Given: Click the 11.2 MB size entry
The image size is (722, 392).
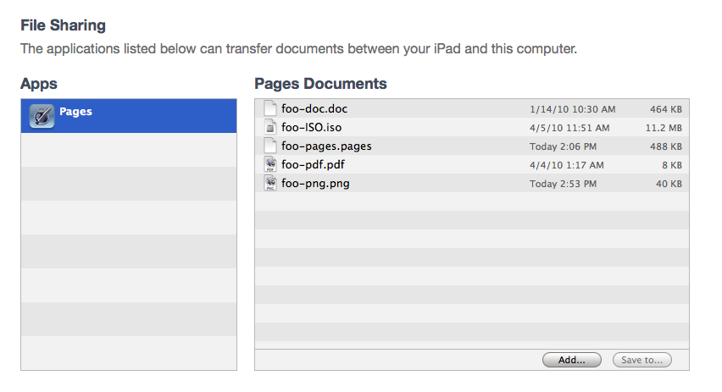Looking at the screenshot, I should point(664,128).
